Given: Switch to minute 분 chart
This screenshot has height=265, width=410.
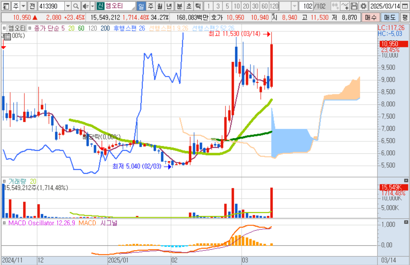Looking at the screenshot, I should coord(179,6).
